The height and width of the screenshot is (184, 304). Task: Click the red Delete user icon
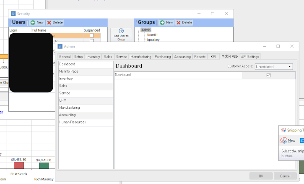(49, 23)
